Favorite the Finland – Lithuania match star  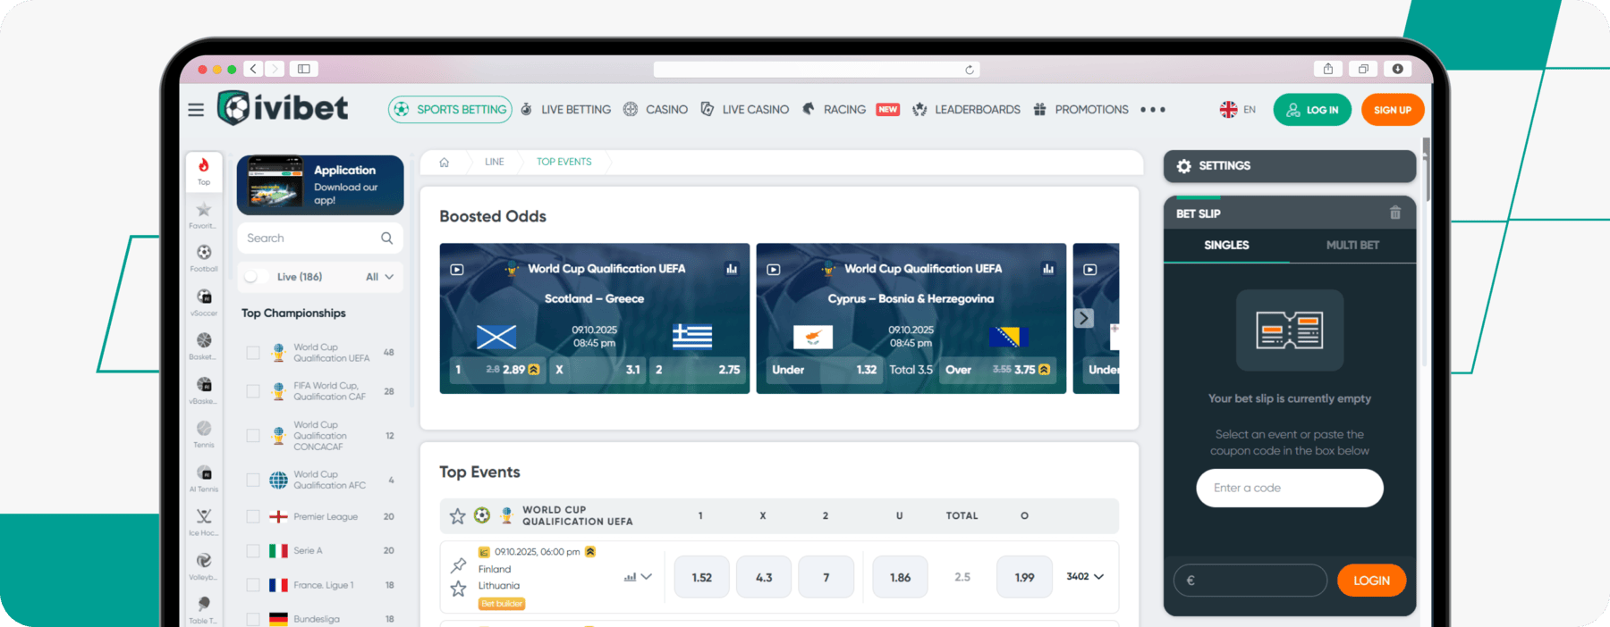click(x=459, y=589)
